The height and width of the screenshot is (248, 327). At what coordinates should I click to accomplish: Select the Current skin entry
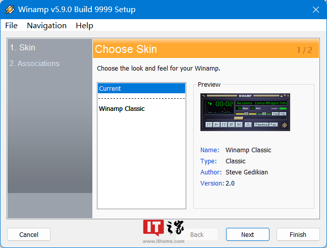pyautogui.click(x=141, y=88)
